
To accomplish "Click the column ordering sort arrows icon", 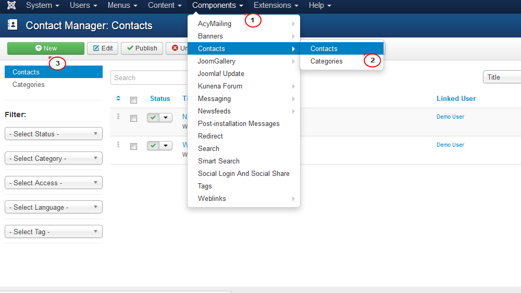I will click(118, 98).
